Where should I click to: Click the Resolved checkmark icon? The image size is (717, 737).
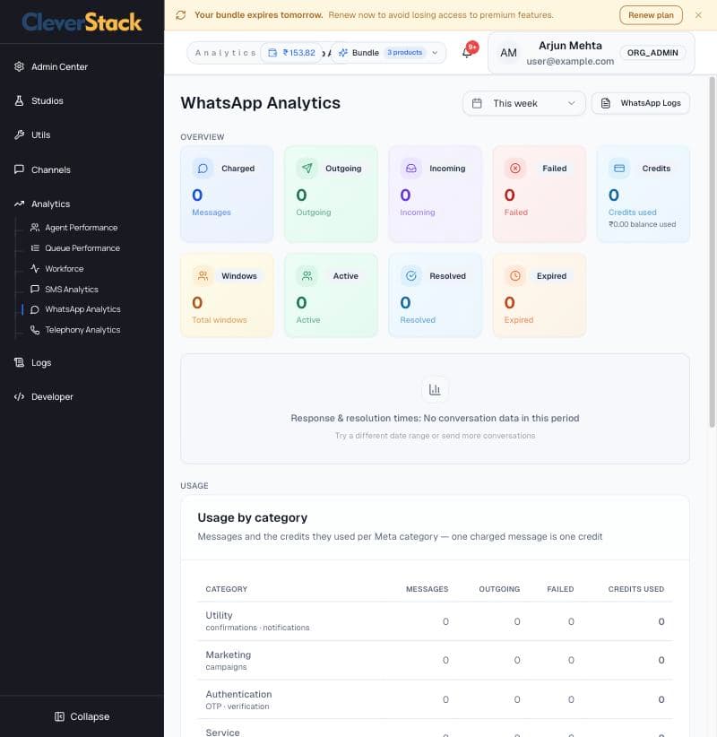click(x=411, y=276)
